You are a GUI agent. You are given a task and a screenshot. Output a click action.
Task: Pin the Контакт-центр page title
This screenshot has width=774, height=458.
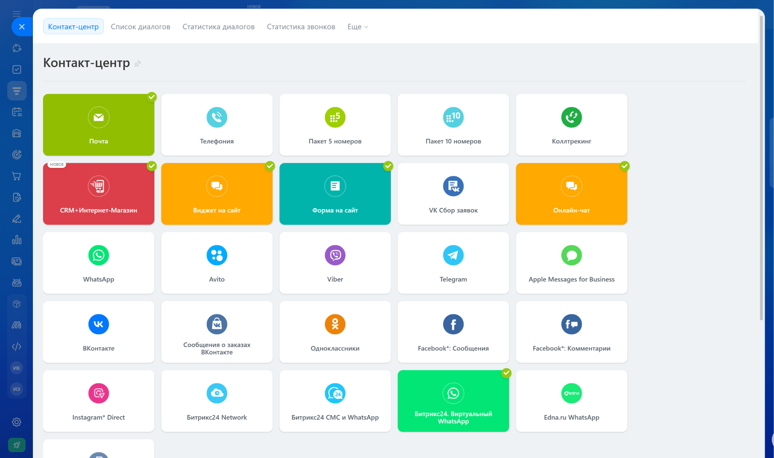tap(138, 64)
